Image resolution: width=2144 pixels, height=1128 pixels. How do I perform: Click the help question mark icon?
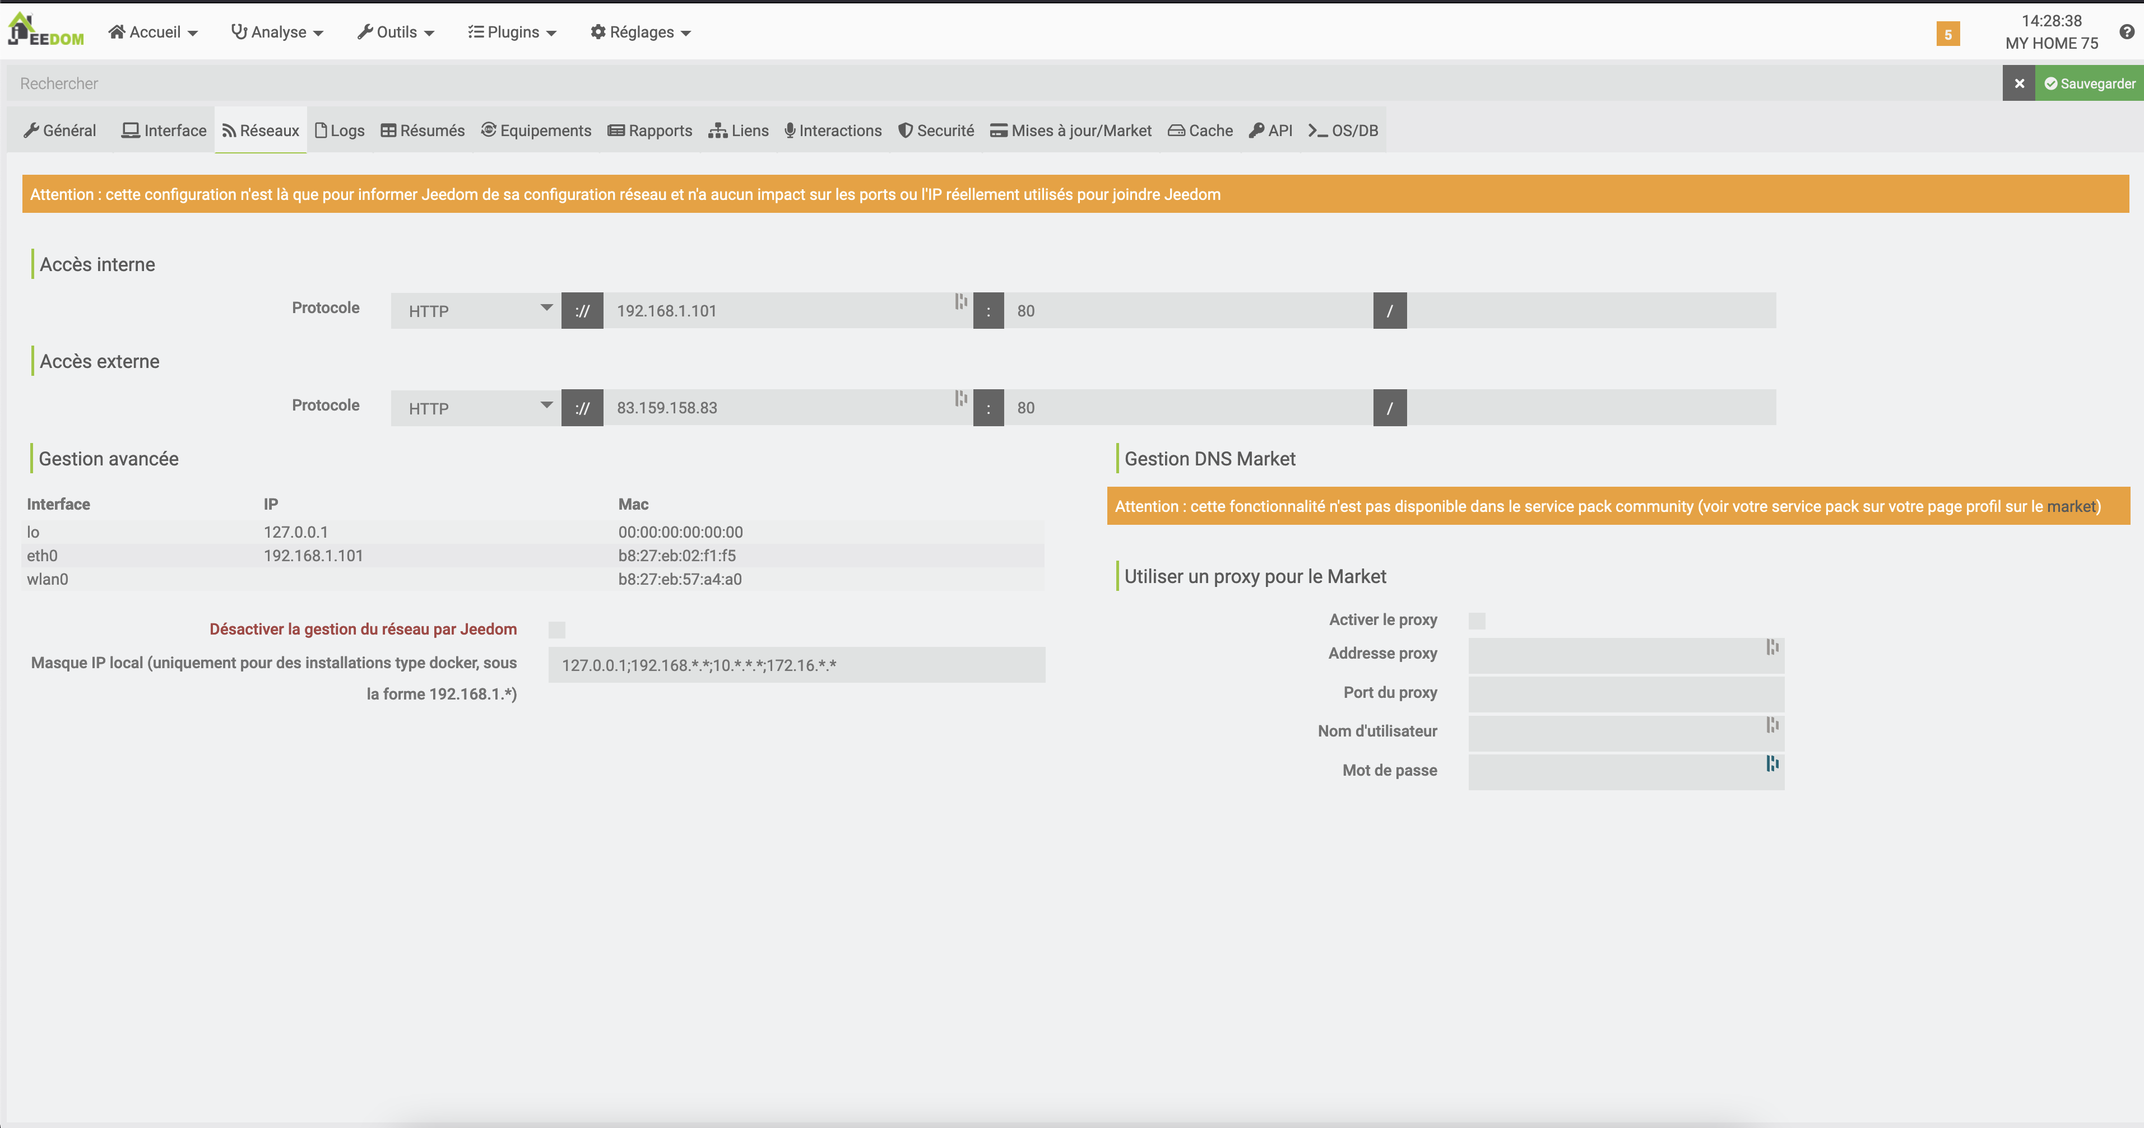coord(2127,31)
